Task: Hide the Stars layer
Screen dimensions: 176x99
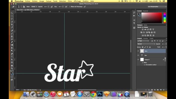Action: [x=138, y=51]
